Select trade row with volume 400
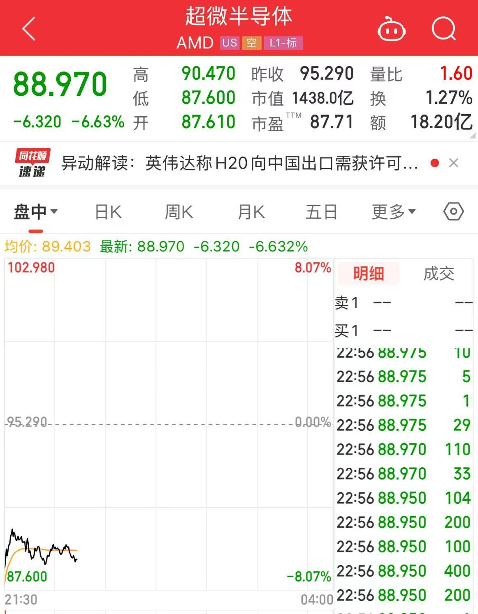Viewport: 478px width, 614px height. [404, 570]
